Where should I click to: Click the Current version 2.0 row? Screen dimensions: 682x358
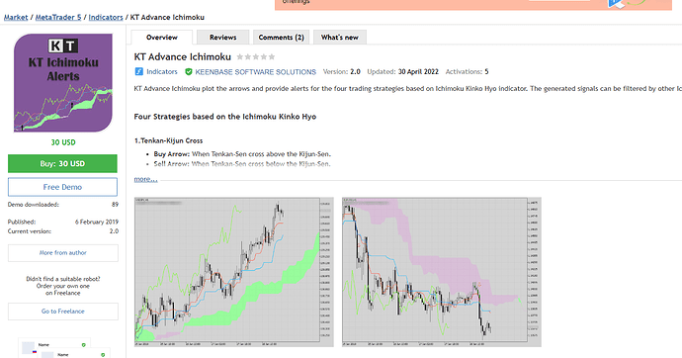(x=63, y=231)
